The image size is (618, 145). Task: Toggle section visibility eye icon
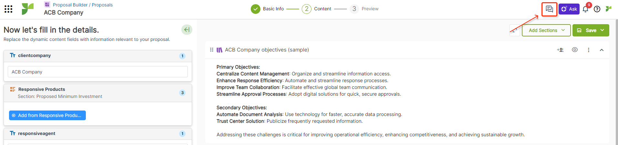point(575,50)
